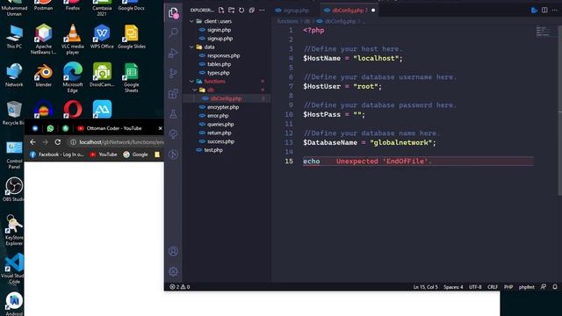This screenshot has width=562, height=316.
Task: Open Explorer more actions menu
Action: click(x=262, y=10)
